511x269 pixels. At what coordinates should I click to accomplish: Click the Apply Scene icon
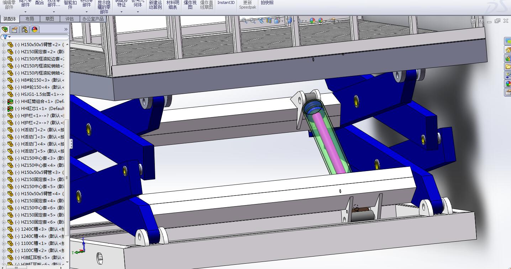(321, 21)
